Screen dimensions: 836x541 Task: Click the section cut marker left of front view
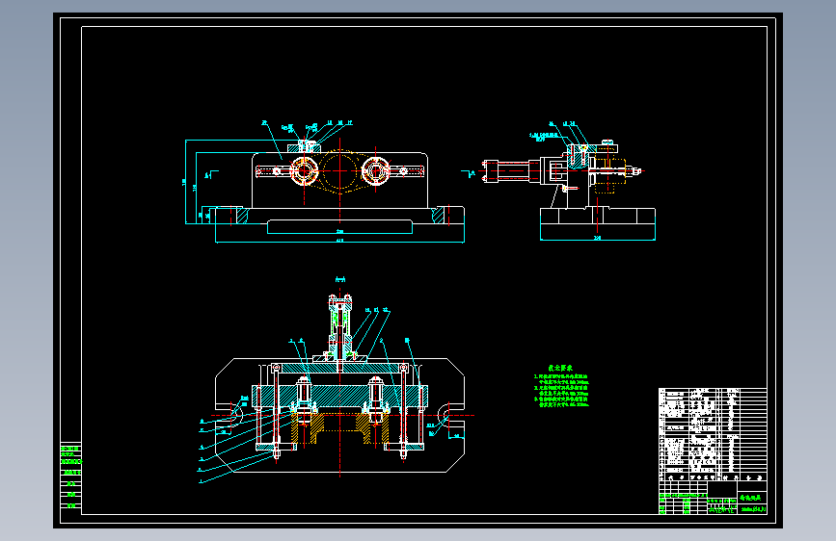[212, 174]
